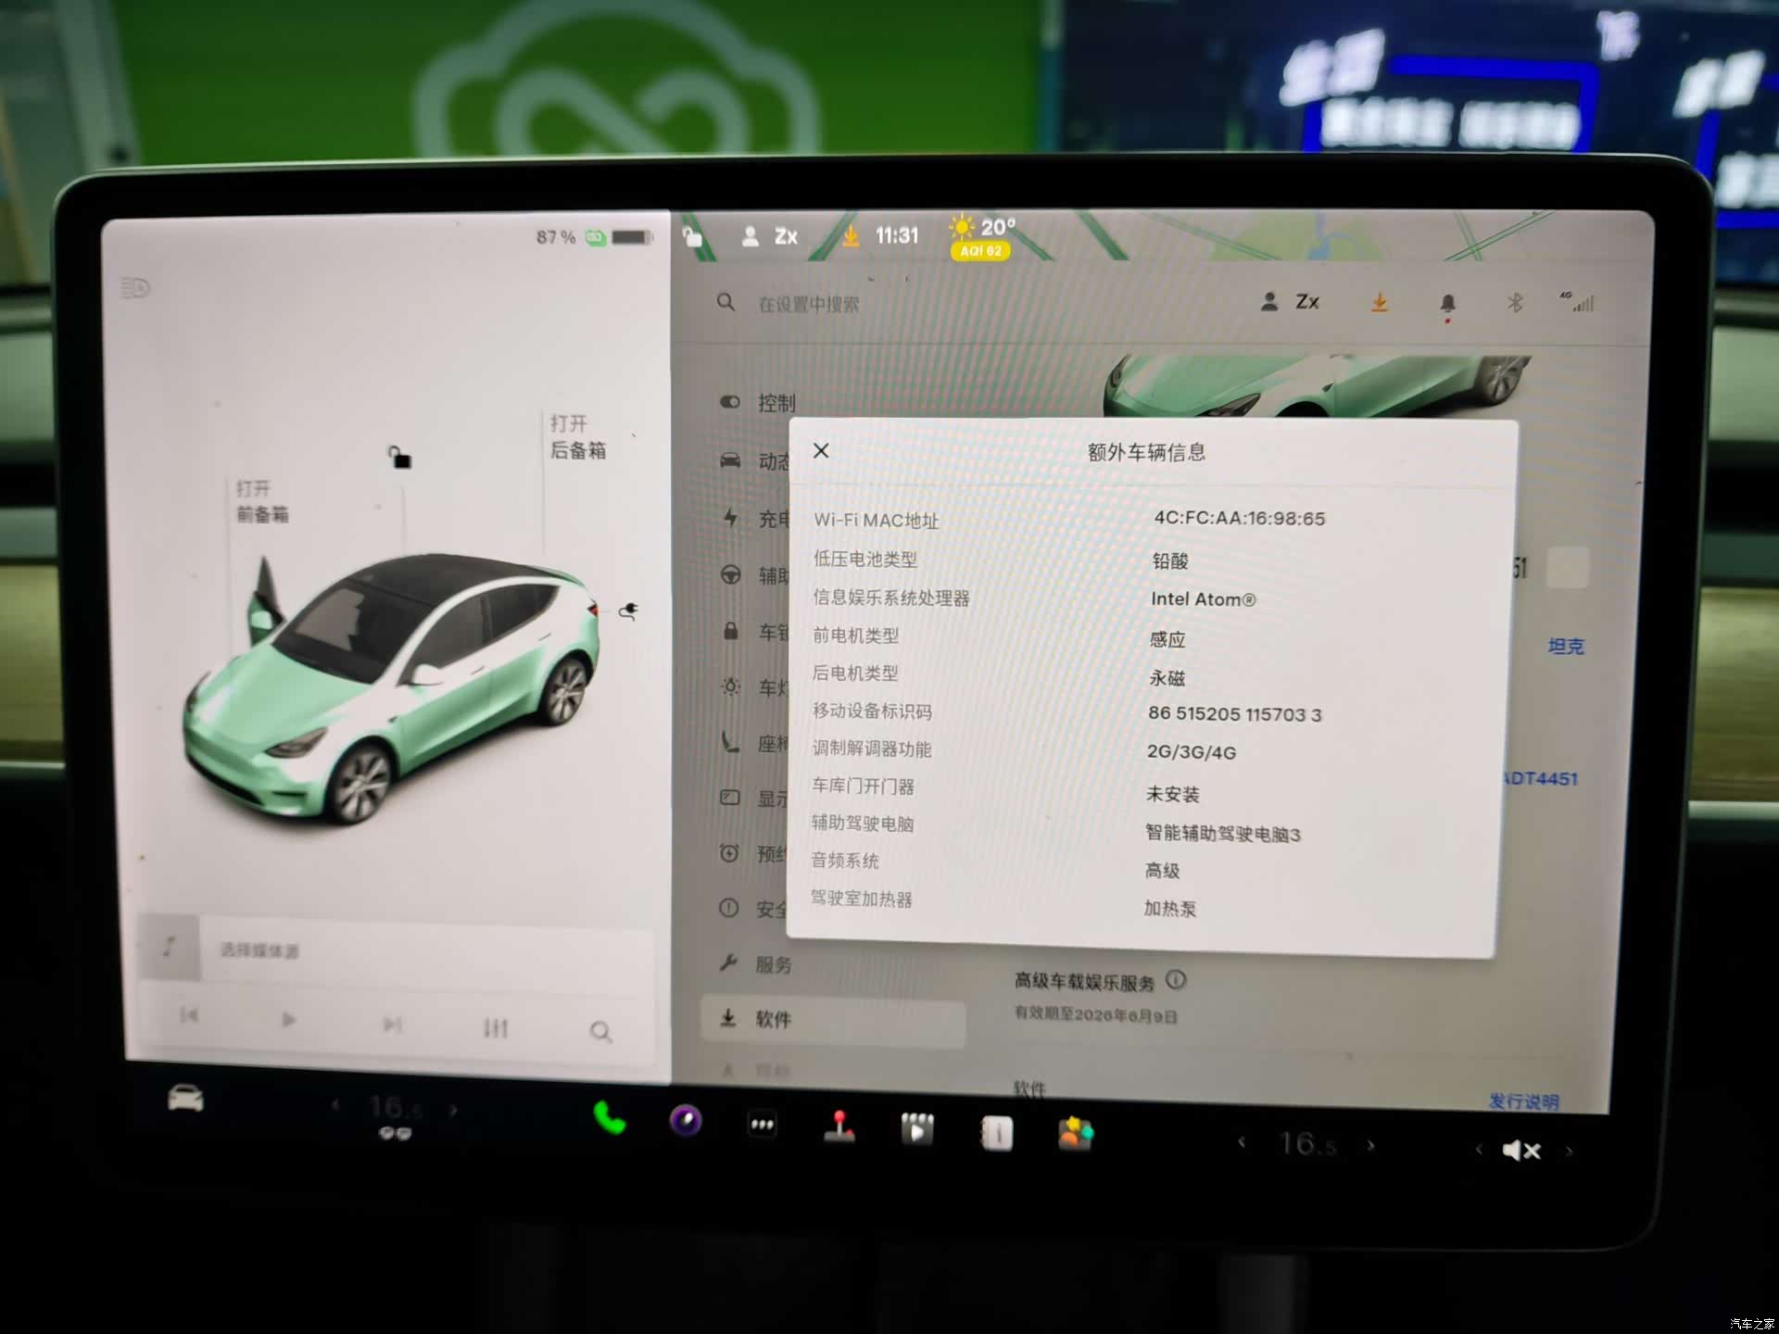Tap the Zx driver profile in status bar
Viewport: 1779px width, 1334px height.
pos(770,236)
